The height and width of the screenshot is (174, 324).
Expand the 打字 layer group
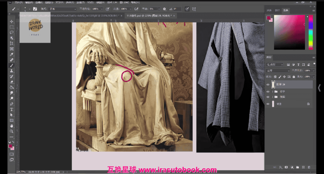pyautogui.click(x=272, y=91)
